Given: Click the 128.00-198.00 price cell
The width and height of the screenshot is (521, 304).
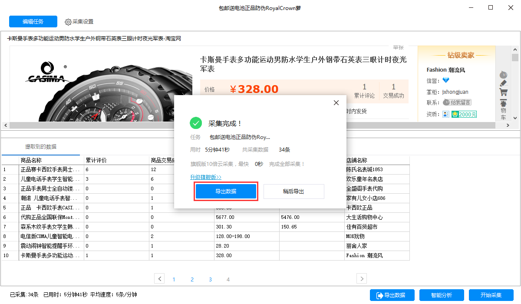Looking at the screenshot, I should (x=247, y=236).
